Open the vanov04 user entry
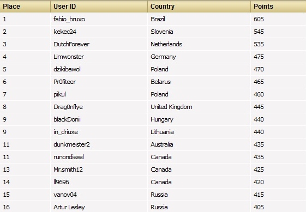 coord(65,195)
